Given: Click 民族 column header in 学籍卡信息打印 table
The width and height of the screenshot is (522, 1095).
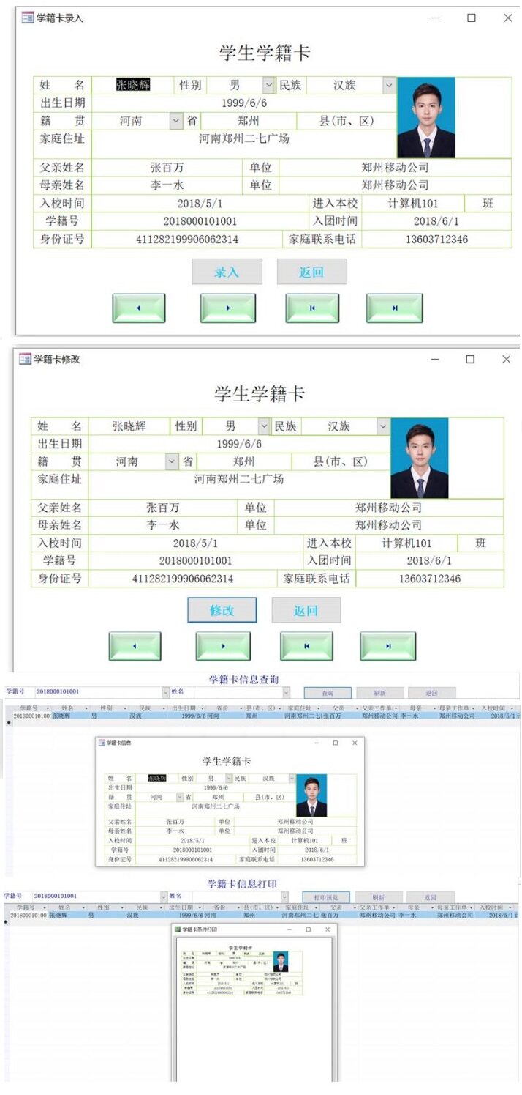Looking at the screenshot, I should click(145, 907).
